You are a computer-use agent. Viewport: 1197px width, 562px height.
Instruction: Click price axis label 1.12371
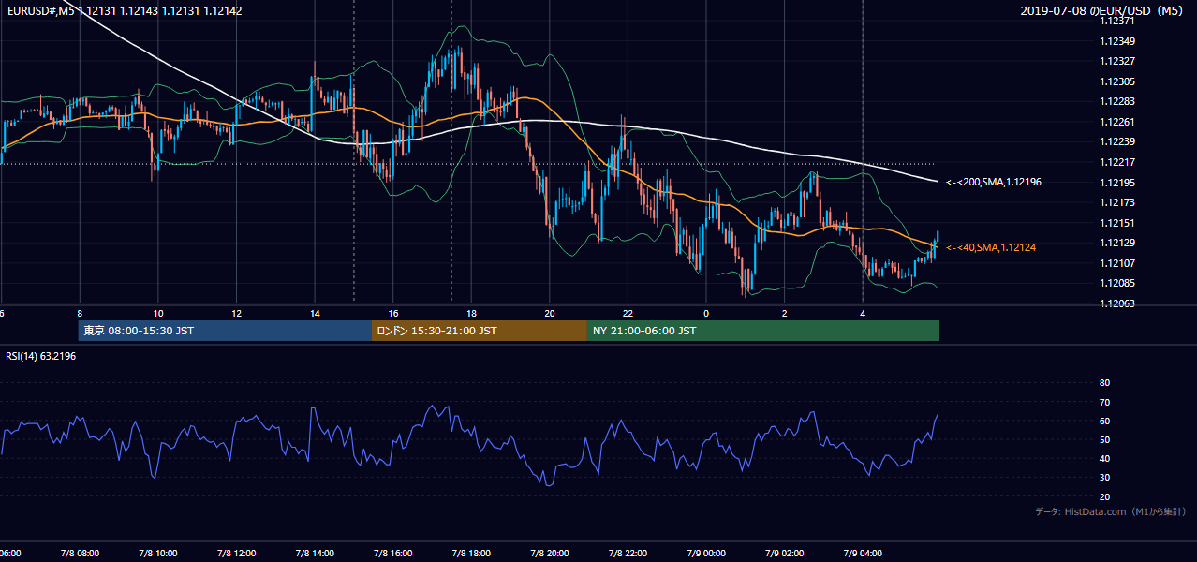click(x=1118, y=21)
